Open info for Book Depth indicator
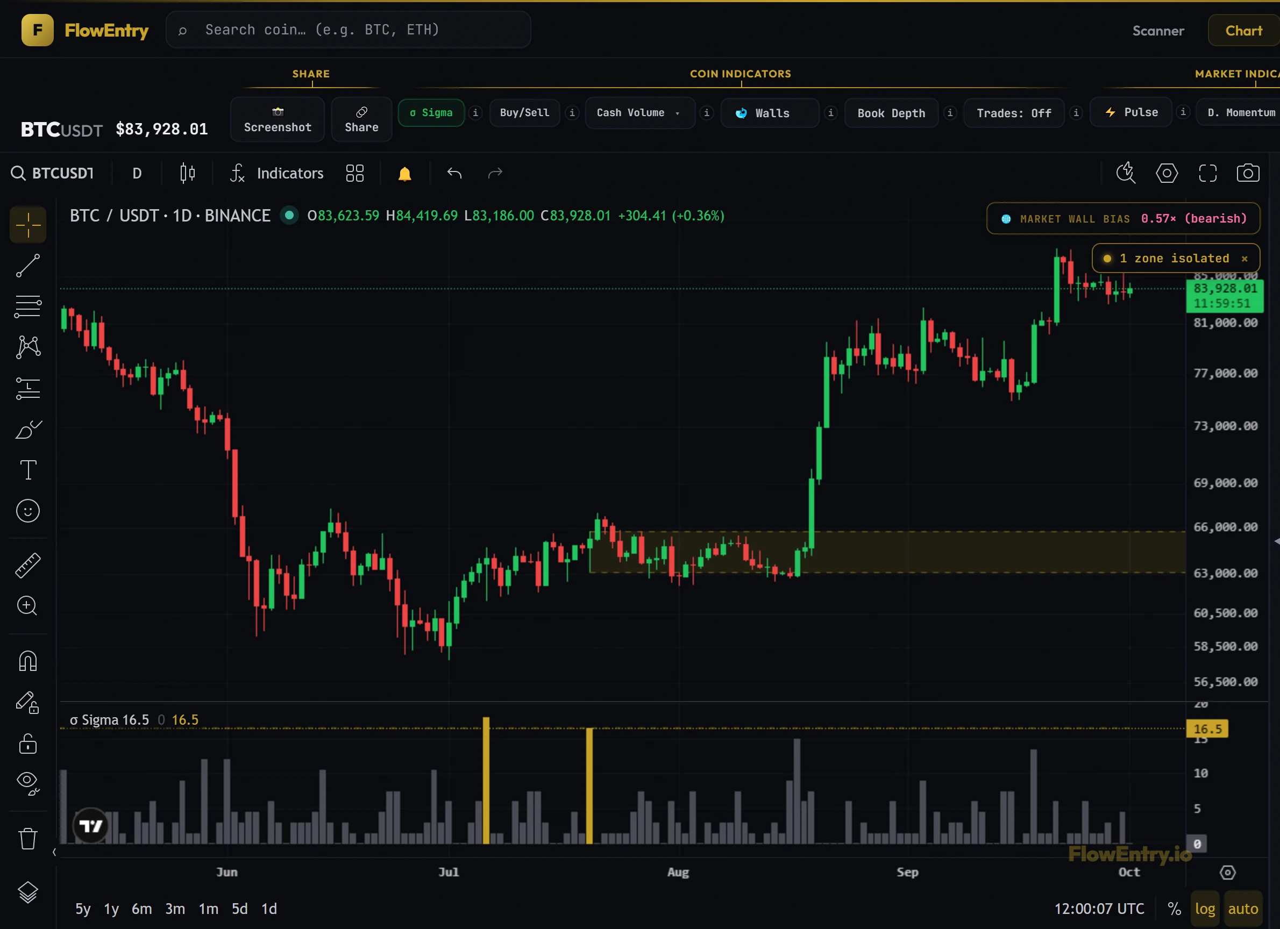 [x=950, y=113]
